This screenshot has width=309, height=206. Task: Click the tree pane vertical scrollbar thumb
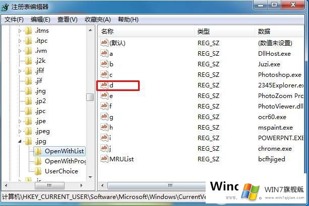tap(90, 97)
